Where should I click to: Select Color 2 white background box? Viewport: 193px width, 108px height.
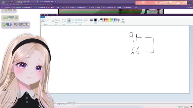click(x=99, y=21)
